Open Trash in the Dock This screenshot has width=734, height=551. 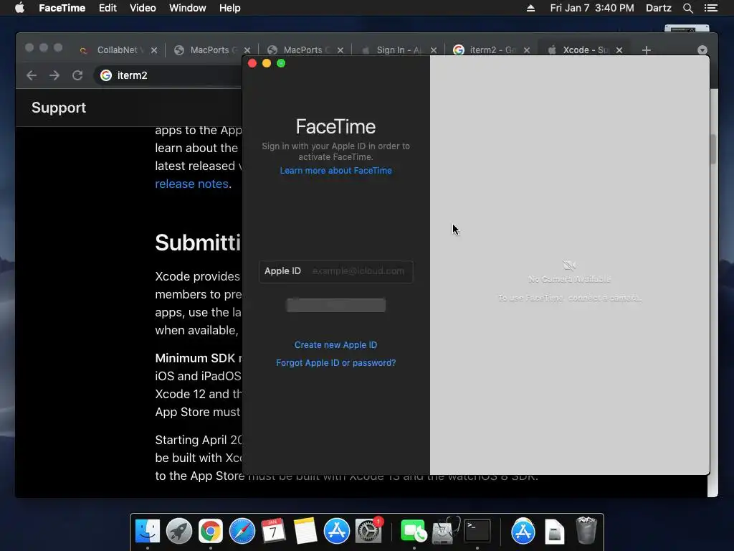pyautogui.click(x=586, y=530)
